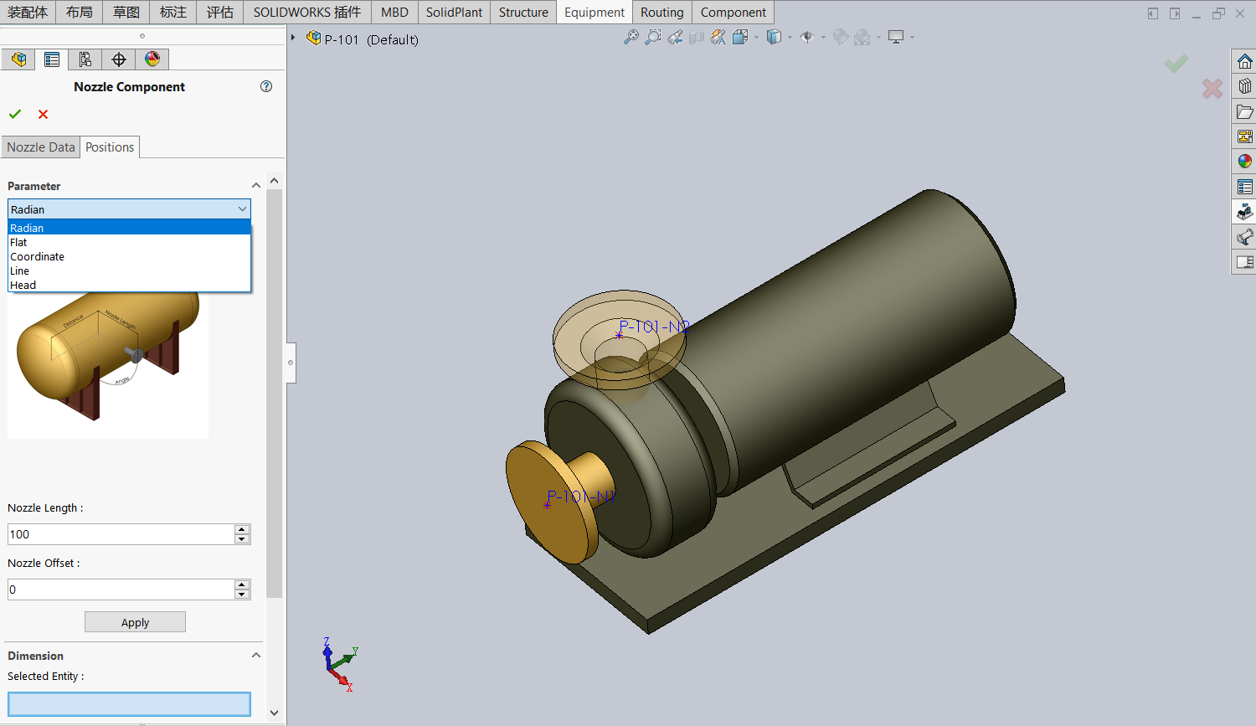1256x726 pixels.
Task: Open Appearances task pane color ball icon
Action: [x=1245, y=161]
